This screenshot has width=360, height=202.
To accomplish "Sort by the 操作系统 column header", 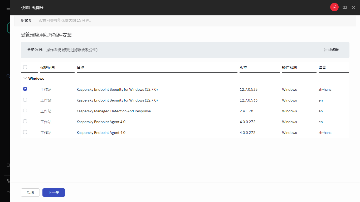I will [x=289, y=67].
